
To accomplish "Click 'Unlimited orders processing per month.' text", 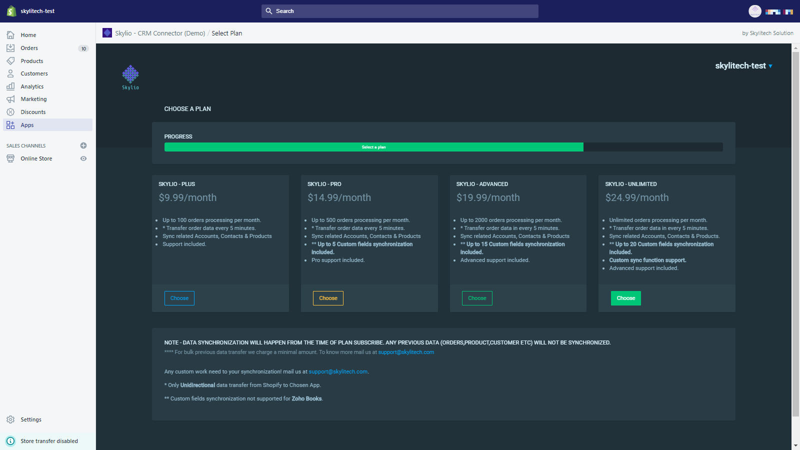I will (x=658, y=220).
